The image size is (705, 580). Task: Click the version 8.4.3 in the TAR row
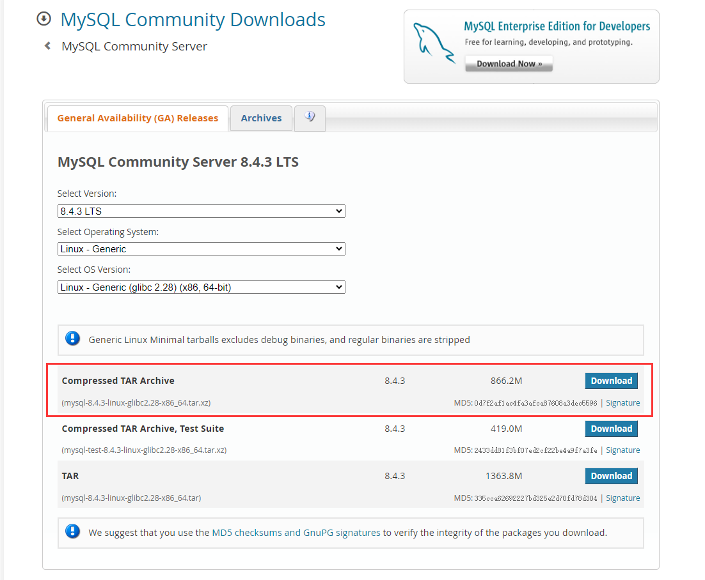coord(395,476)
